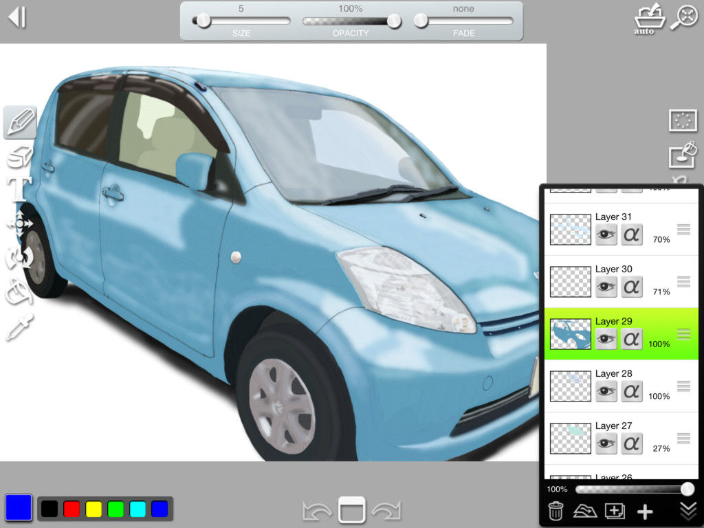Viewport: 704px width, 528px height.
Task: Click the 71% opacity value of Layer 30
Action: coord(661,291)
